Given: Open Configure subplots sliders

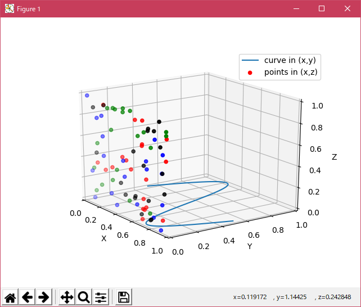Looking at the screenshot, I should 101,297.
